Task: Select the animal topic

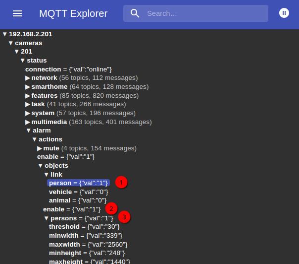Action: [x=78, y=200]
